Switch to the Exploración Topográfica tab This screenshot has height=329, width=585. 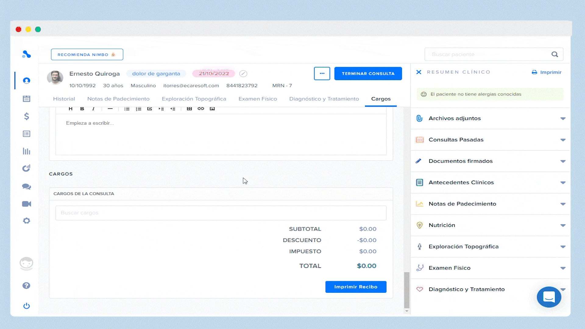[194, 99]
